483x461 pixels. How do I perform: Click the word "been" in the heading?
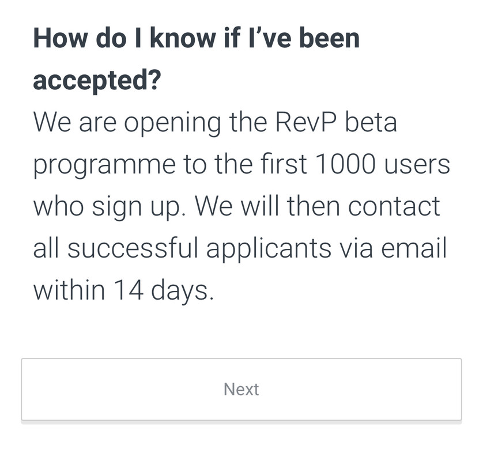click(x=329, y=38)
